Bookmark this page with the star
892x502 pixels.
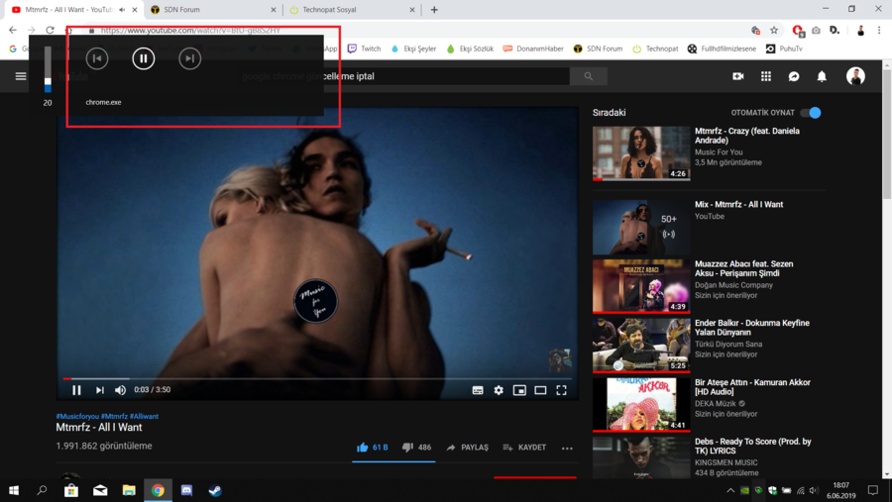click(x=774, y=30)
